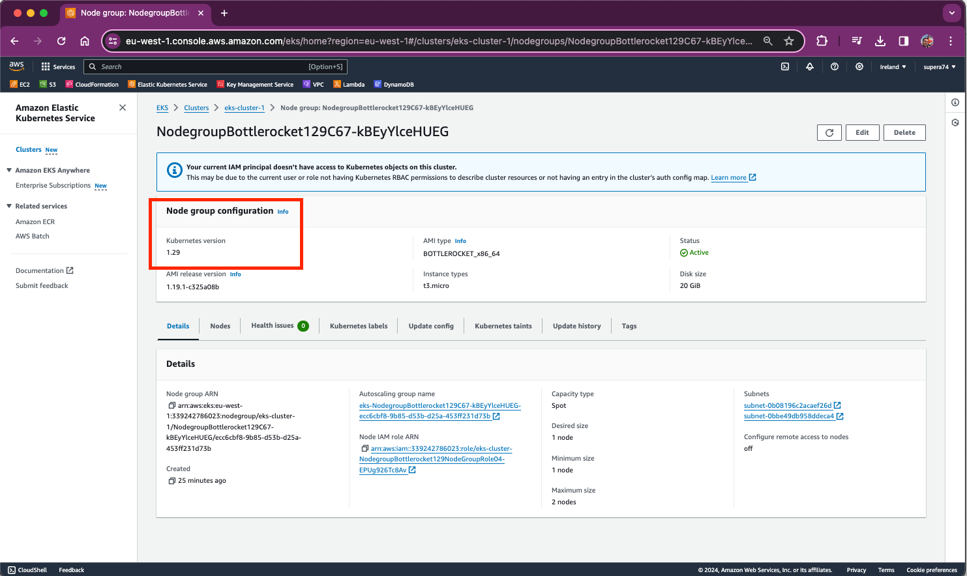The width and height of the screenshot is (967, 576).
Task: Open the Ireland region dropdown
Action: [893, 66]
